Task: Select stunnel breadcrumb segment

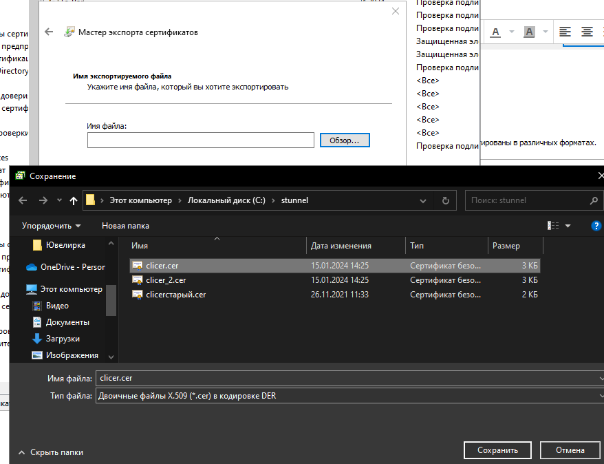Action: point(294,200)
